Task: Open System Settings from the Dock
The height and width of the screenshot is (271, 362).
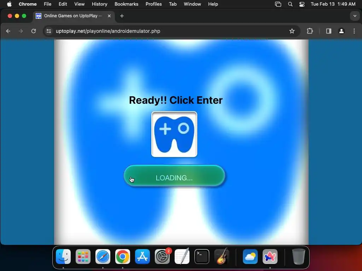Action: coord(162,257)
